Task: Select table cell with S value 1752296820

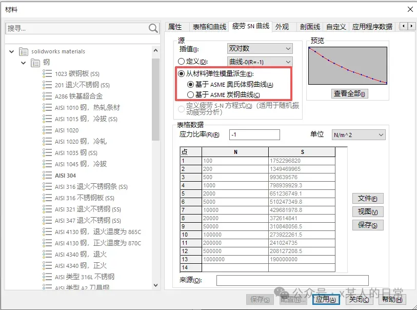Action: click(302, 161)
